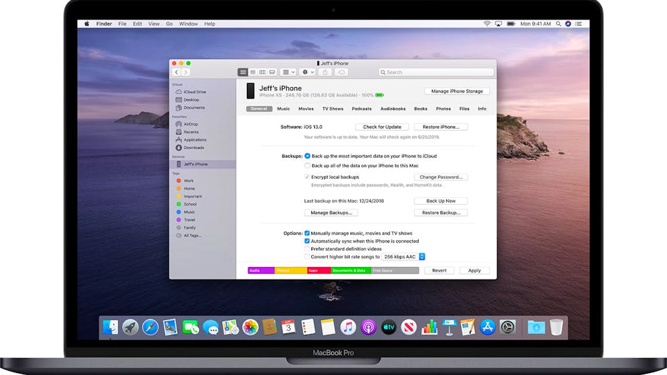
Task: Open the 256 kbps AAC bit rate dropdown
Action: point(403,257)
